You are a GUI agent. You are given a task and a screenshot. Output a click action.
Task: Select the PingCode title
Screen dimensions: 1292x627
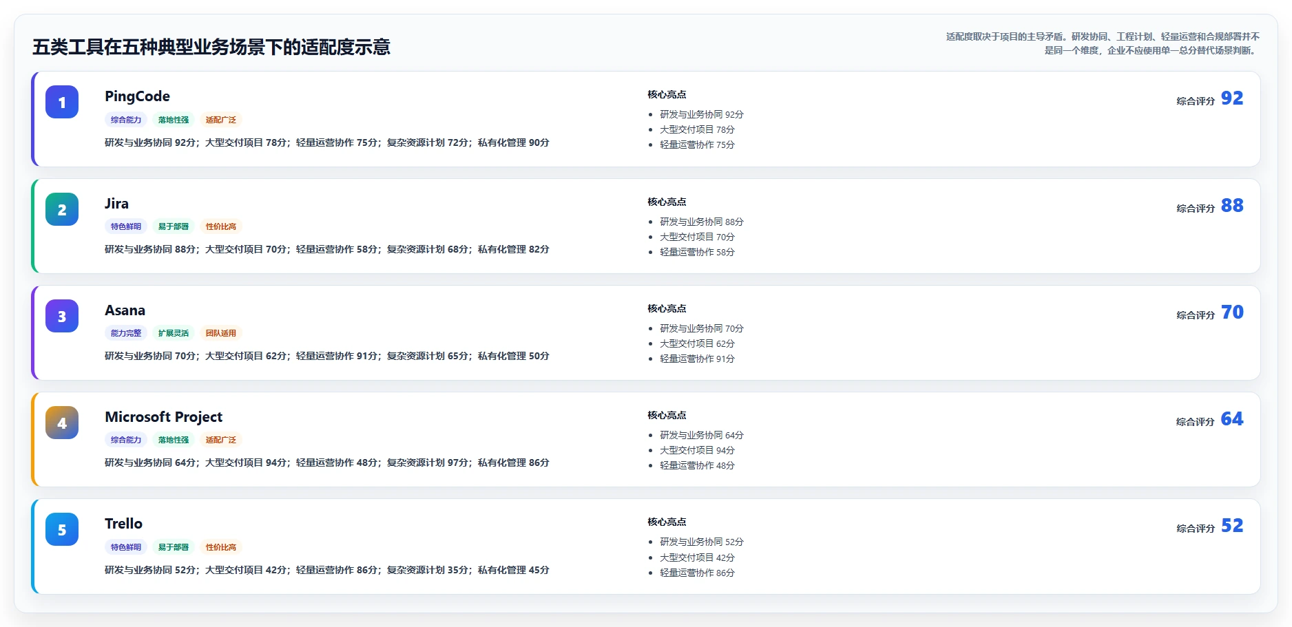pos(137,96)
